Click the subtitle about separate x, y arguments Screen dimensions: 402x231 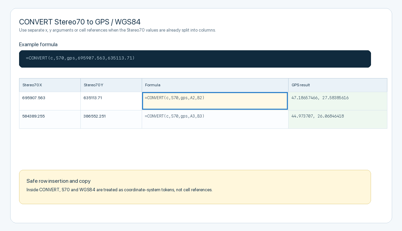[118, 30]
